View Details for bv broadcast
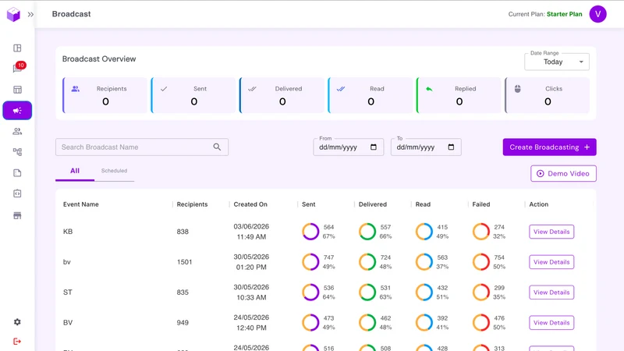624x351 pixels. pos(551,262)
